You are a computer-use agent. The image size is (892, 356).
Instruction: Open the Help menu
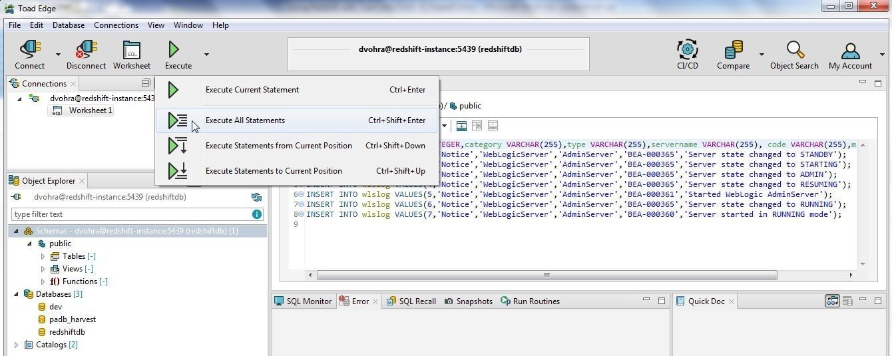pos(220,25)
